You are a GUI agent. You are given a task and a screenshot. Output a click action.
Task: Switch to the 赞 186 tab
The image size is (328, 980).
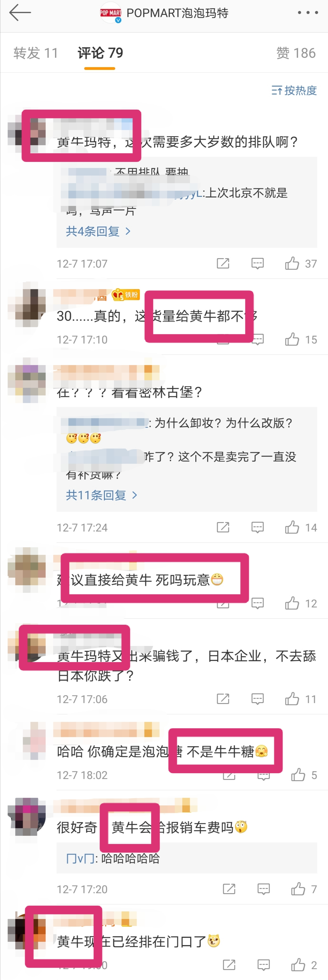coord(296,53)
